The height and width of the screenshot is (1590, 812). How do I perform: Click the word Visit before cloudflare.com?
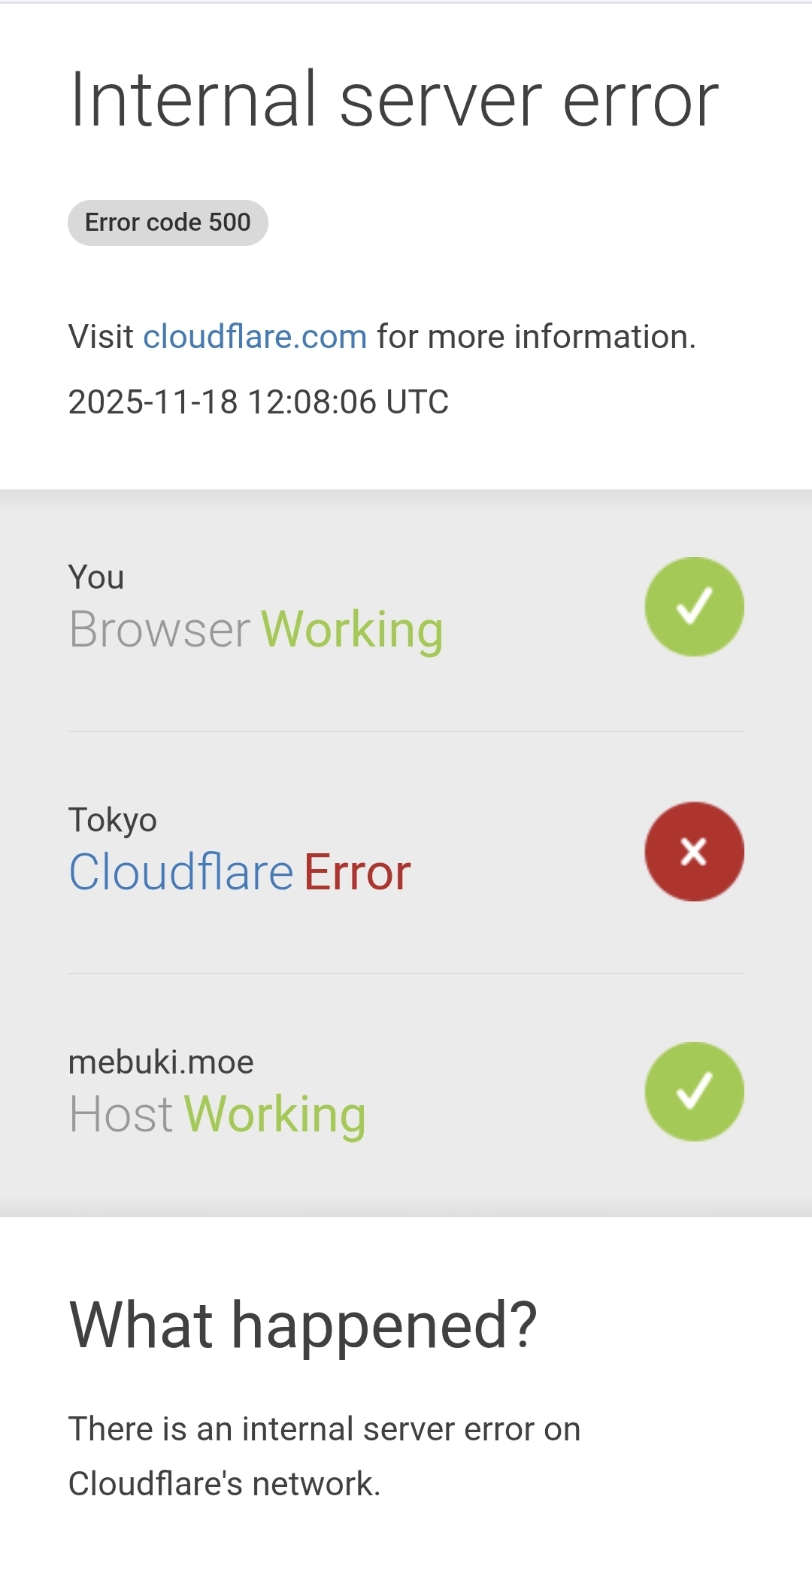[x=101, y=337]
